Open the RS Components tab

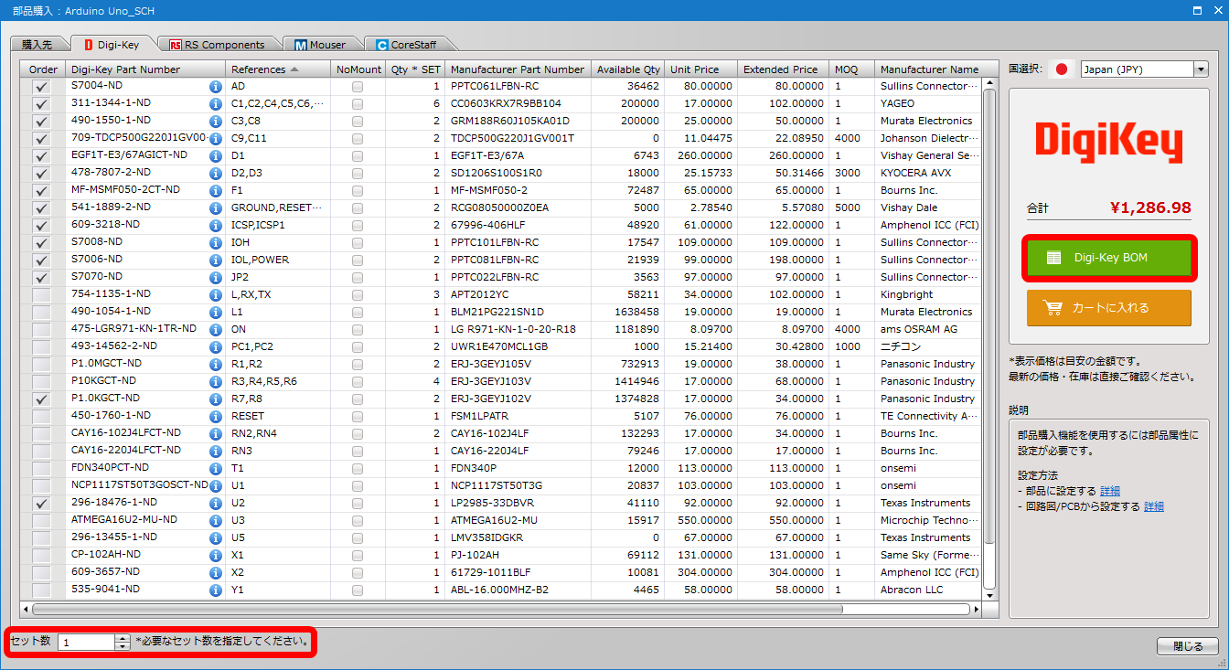pyautogui.click(x=217, y=44)
